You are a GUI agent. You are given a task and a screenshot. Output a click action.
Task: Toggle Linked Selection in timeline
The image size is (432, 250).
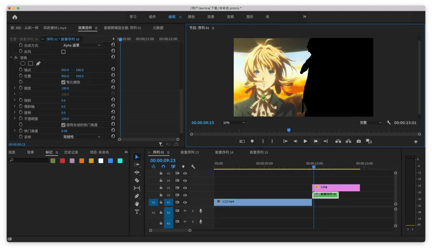[x=173, y=166]
